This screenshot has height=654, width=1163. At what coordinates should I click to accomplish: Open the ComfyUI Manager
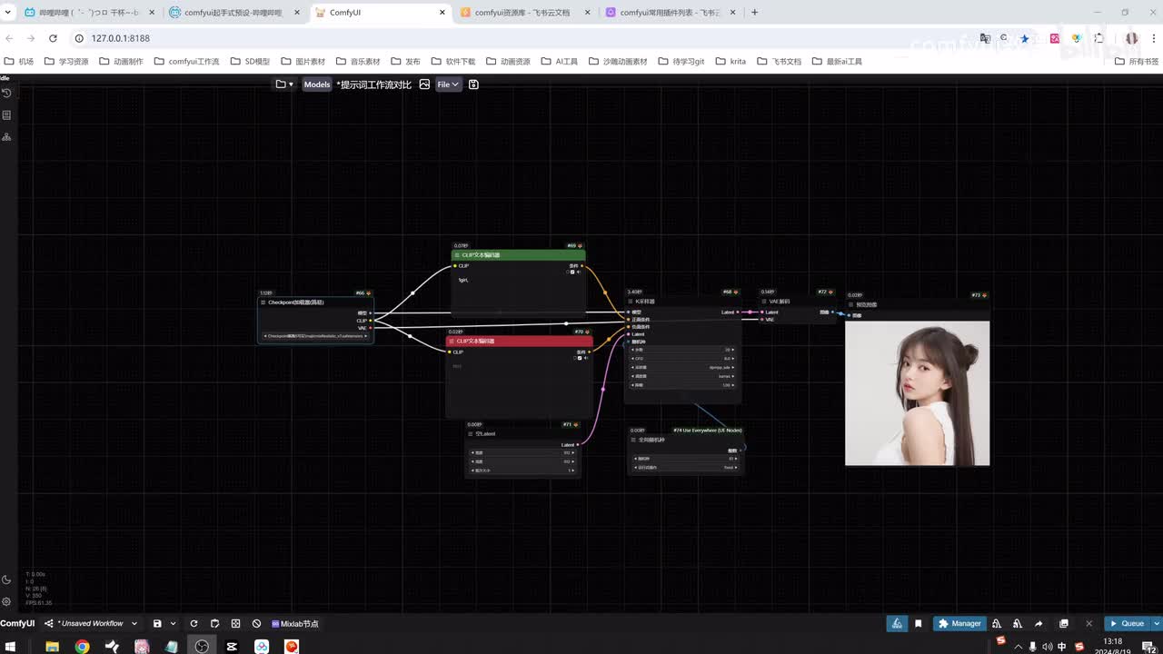(959, 624)
